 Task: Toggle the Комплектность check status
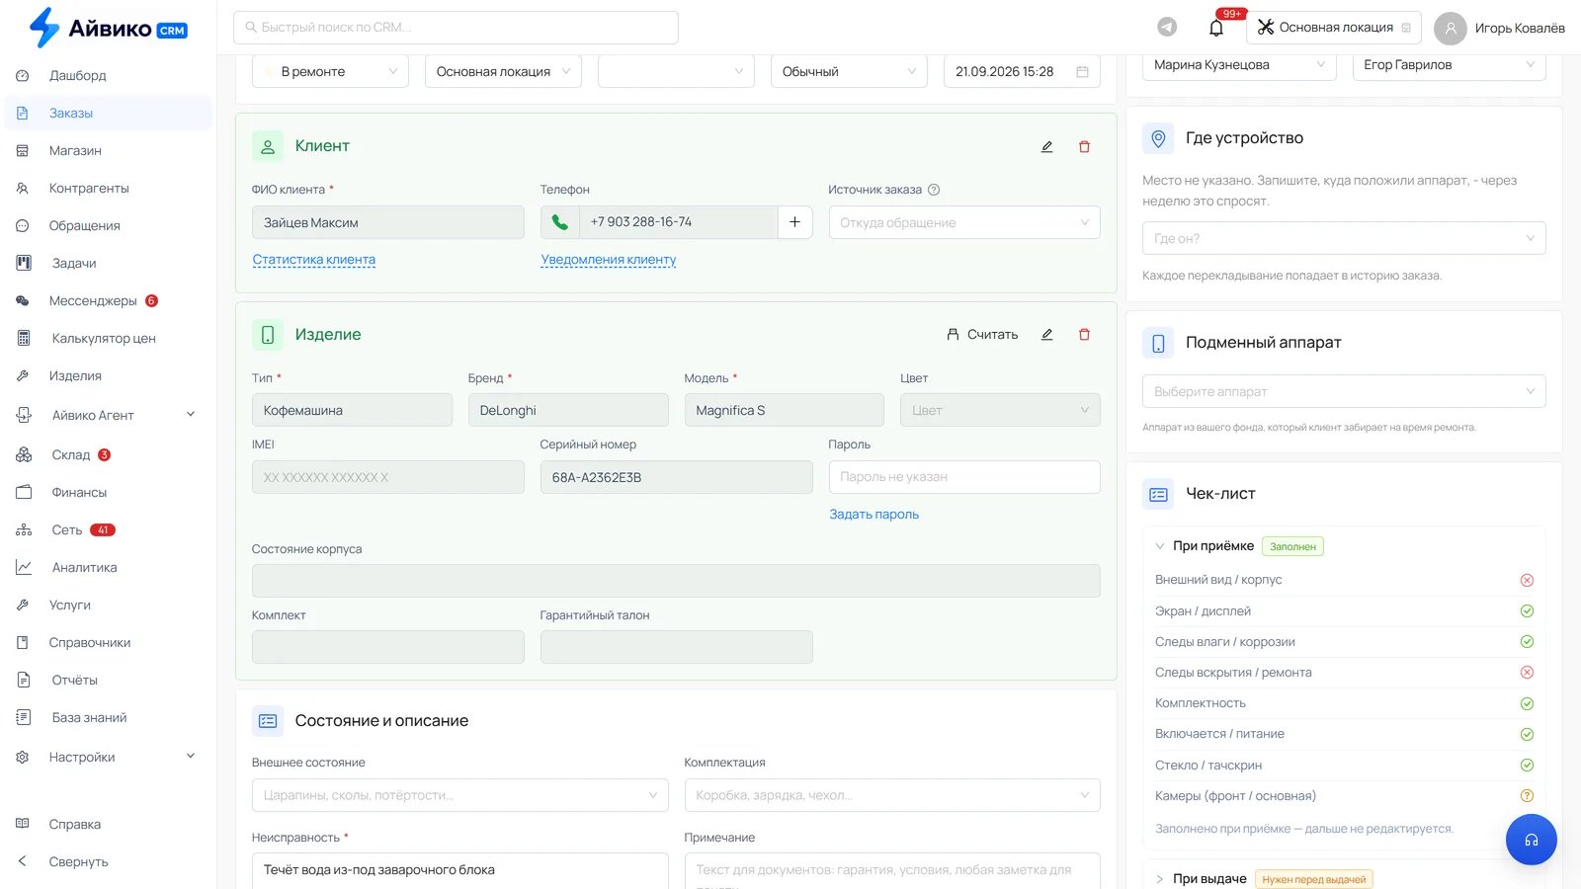point(1527,704)
